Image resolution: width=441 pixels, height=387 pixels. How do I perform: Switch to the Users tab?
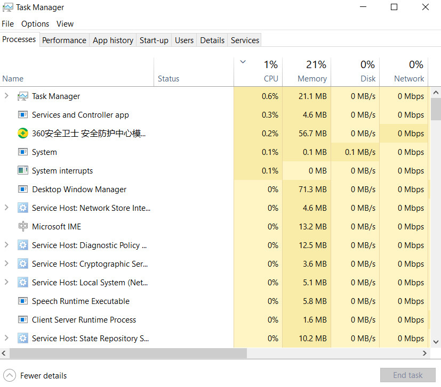click(184, 40)
